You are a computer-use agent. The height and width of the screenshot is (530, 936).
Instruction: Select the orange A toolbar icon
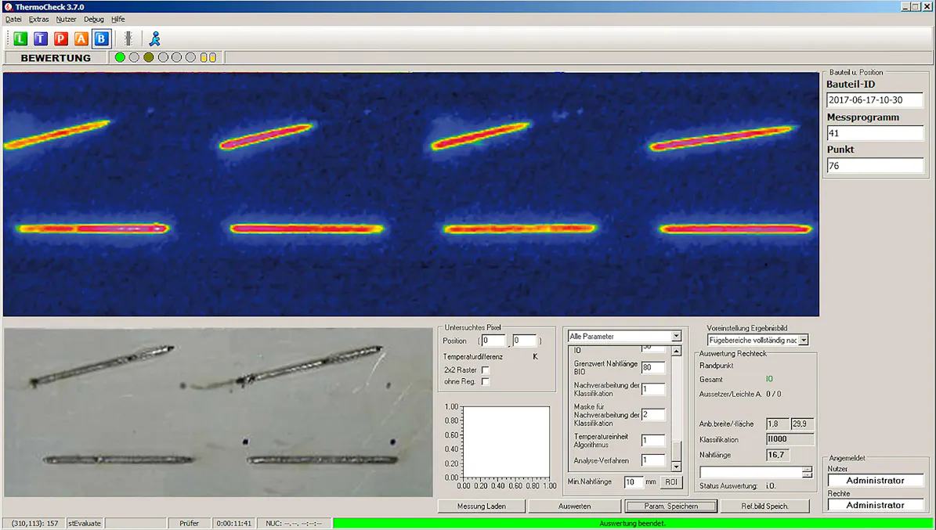click(81, 38)
